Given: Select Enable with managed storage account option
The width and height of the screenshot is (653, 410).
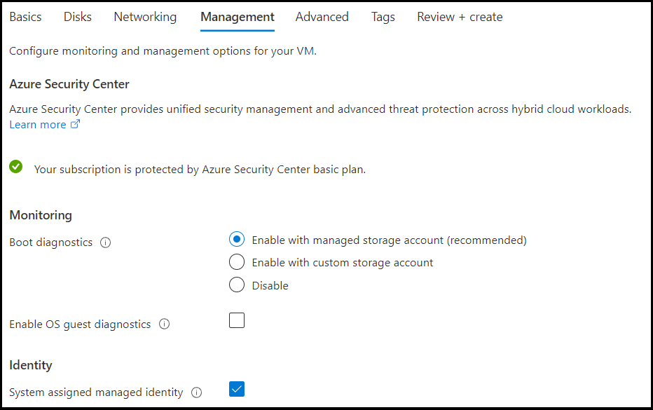Looking at the screenshot, I should click(237, 240).
